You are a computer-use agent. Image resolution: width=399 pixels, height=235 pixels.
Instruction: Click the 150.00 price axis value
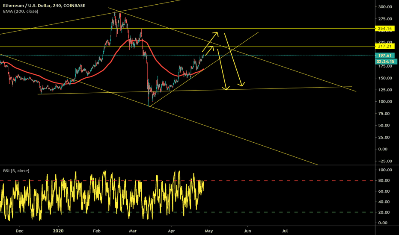pos(385,78)
